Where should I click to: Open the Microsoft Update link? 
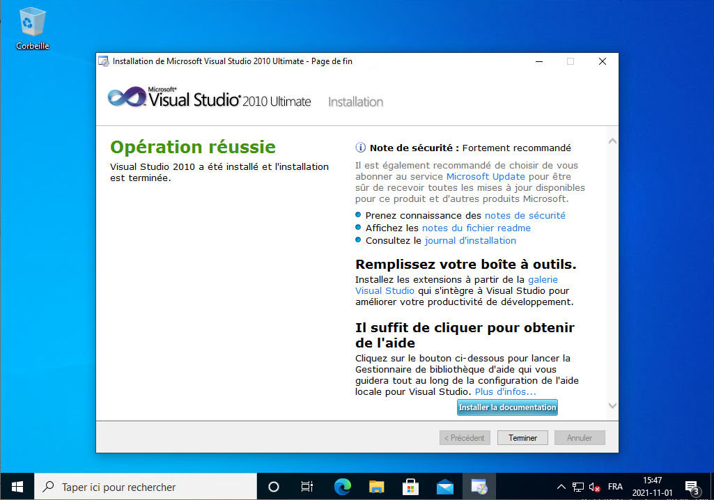486,177
